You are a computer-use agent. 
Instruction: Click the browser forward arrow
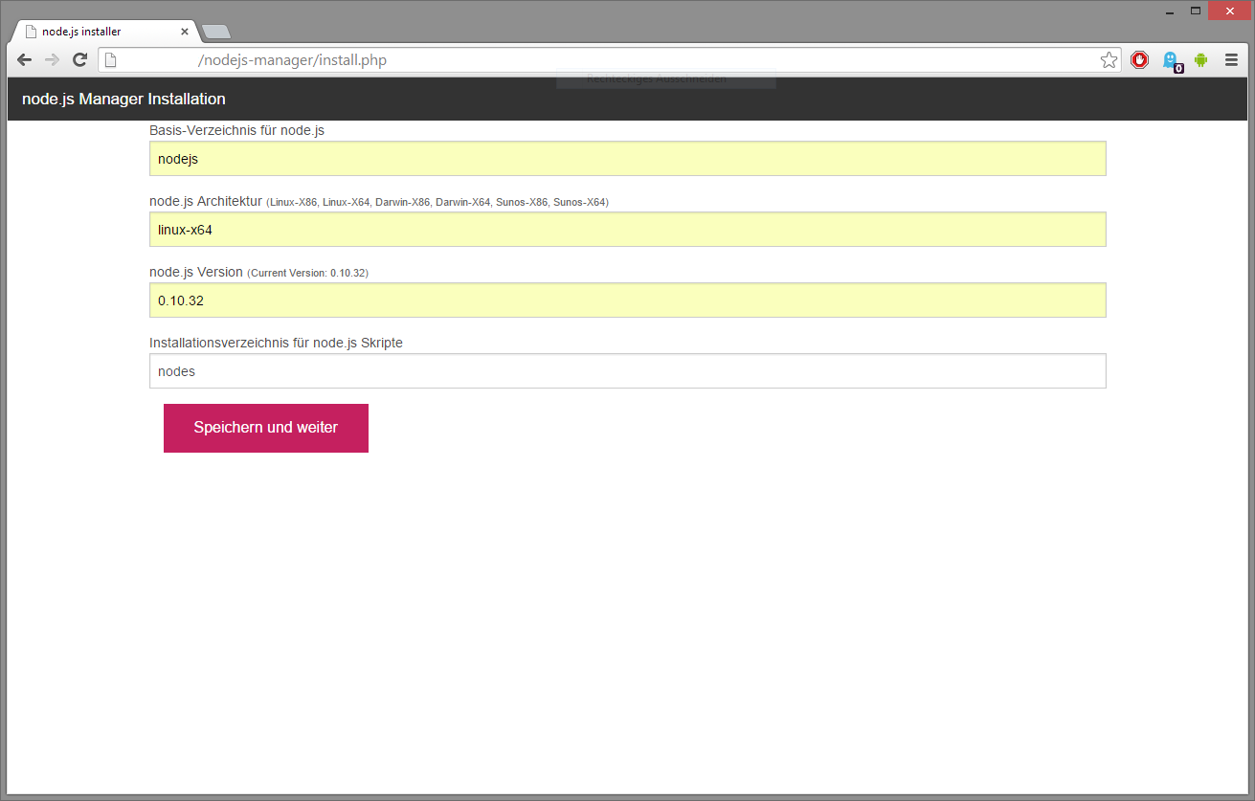tap(53, 60)
